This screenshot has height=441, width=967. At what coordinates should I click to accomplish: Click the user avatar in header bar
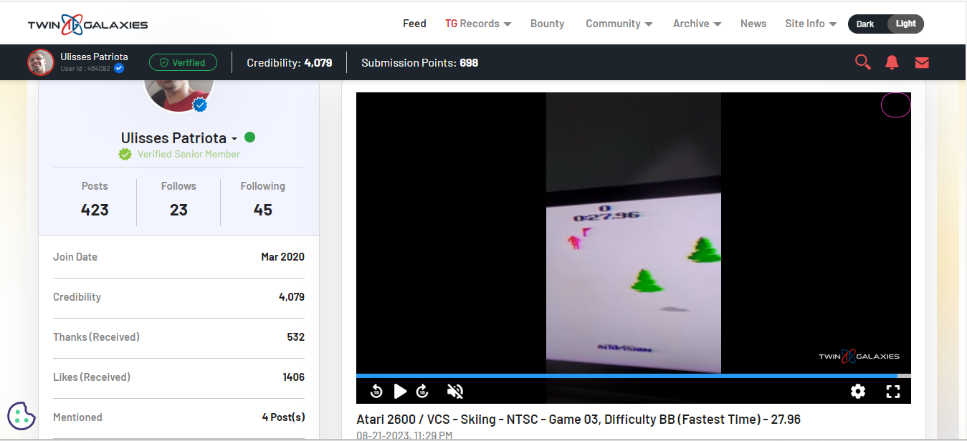coord(41,62)
